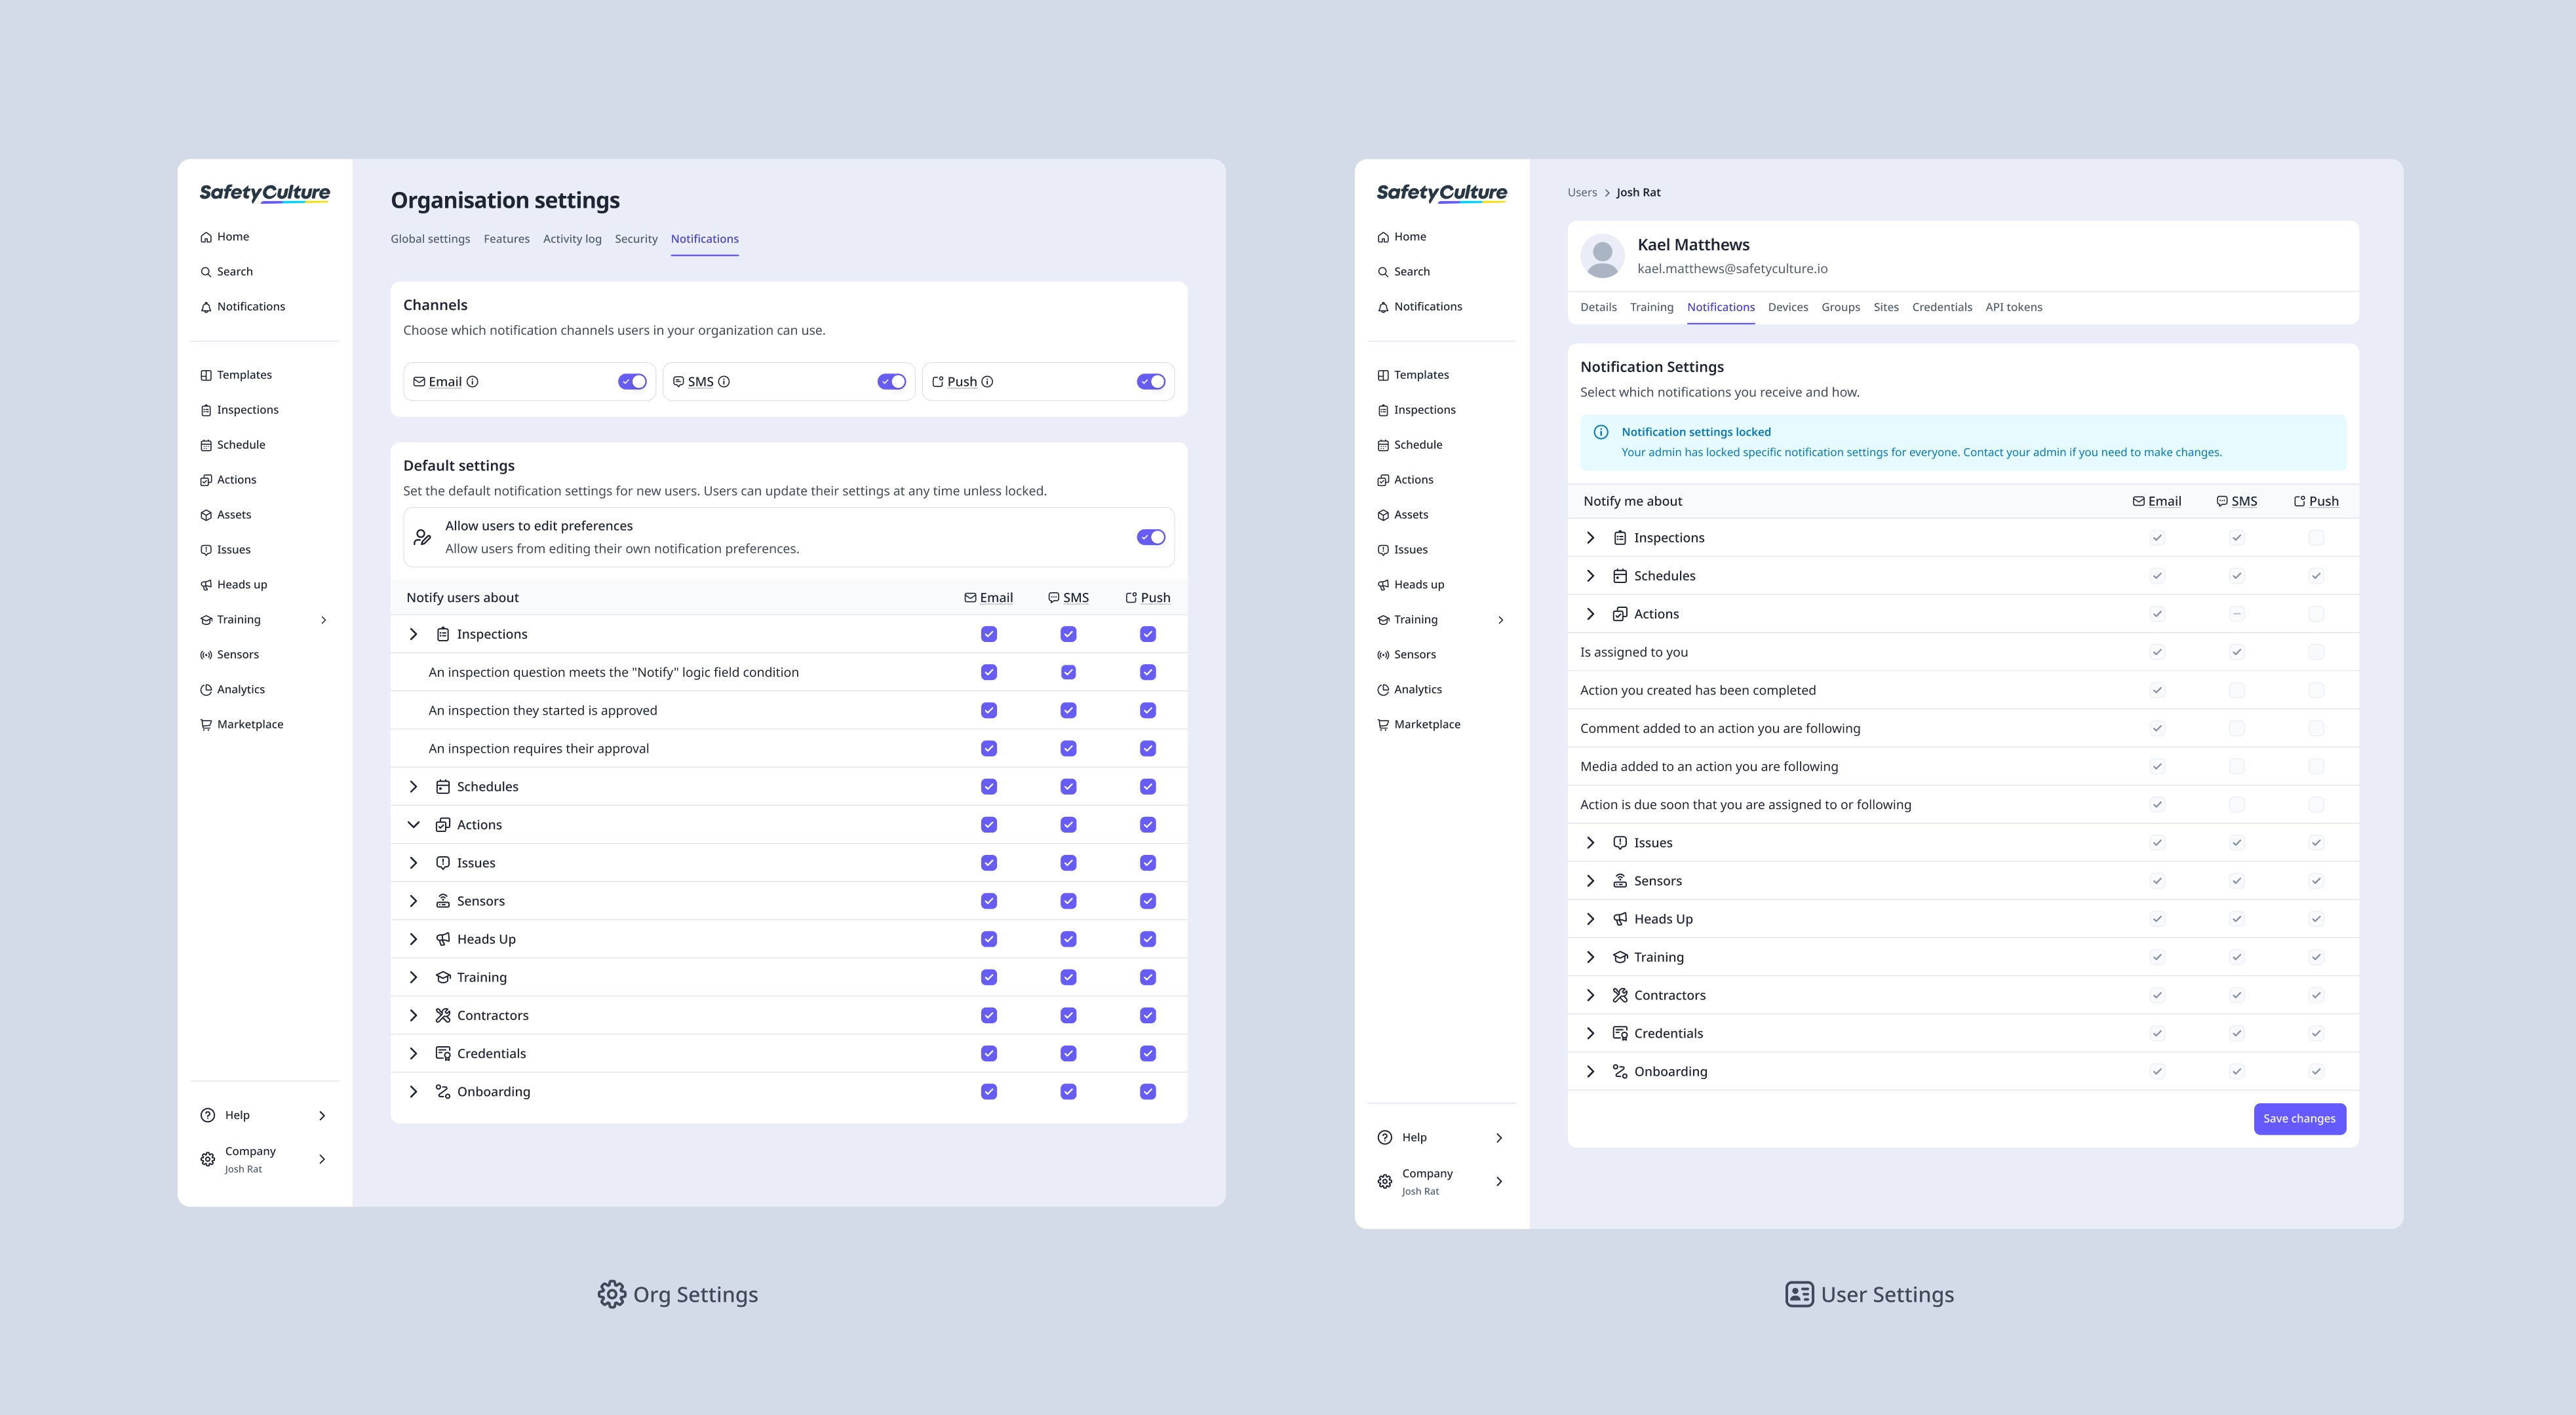Screen dimensions: 2576x1415
Task: Click the Email column header in Org Settings
Action: tap(988, 597)
